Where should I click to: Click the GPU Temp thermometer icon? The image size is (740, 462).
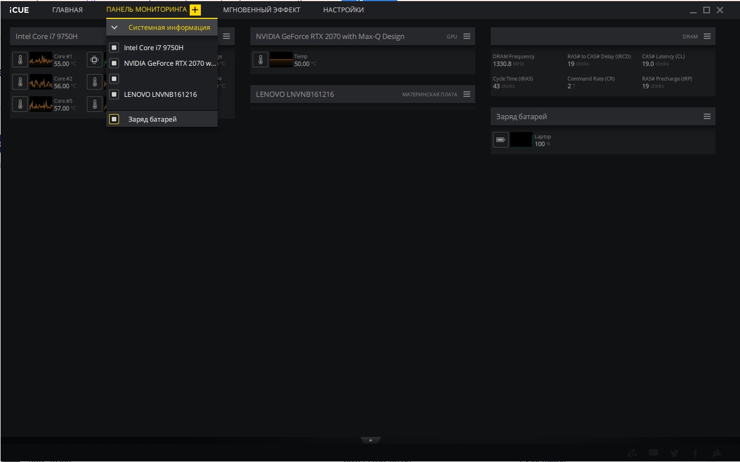click(x=260, y=60)
